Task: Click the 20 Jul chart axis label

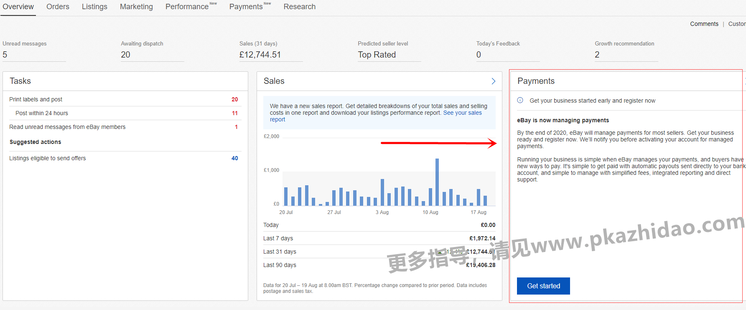Action: 286,212
